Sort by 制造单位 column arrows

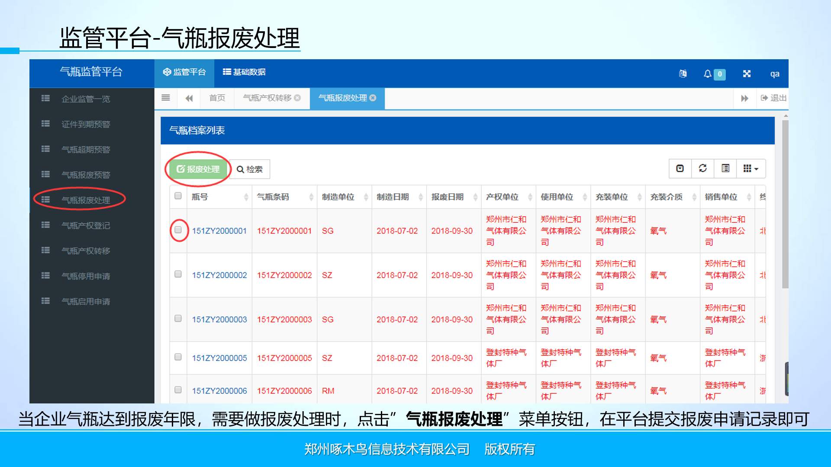(x=366, y=197)
